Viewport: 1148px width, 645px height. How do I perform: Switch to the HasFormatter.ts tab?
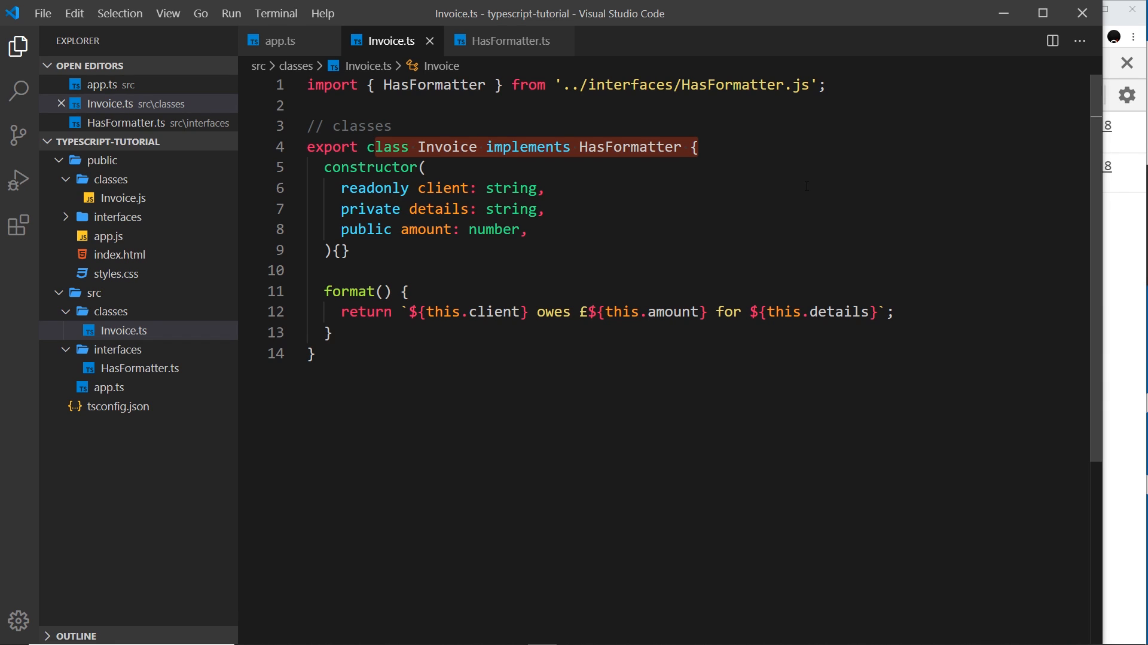point(508,41)
